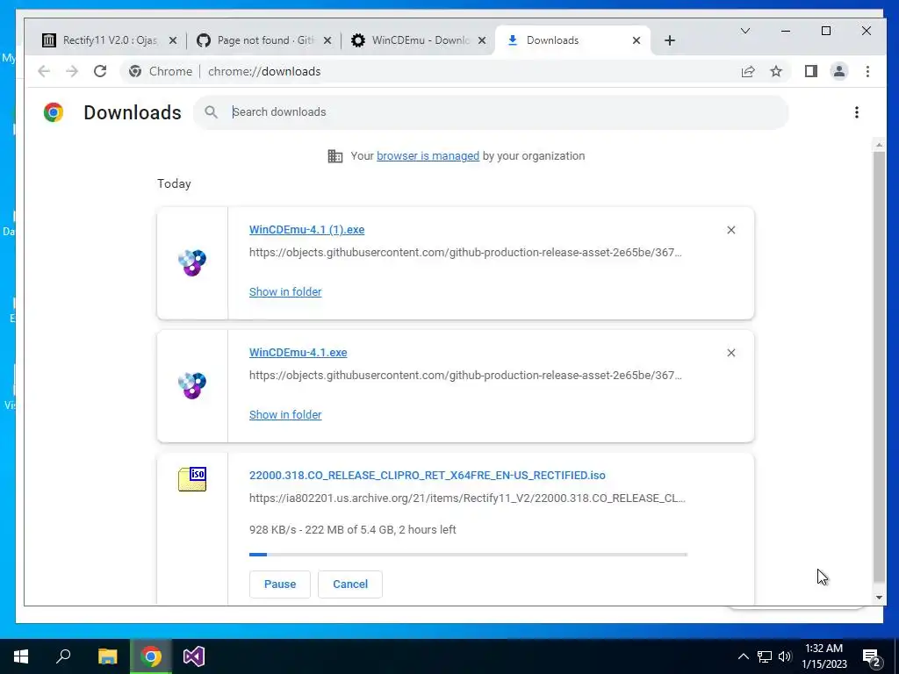
Task: Close the Downloads tab
Action: [x=636, y=40]
